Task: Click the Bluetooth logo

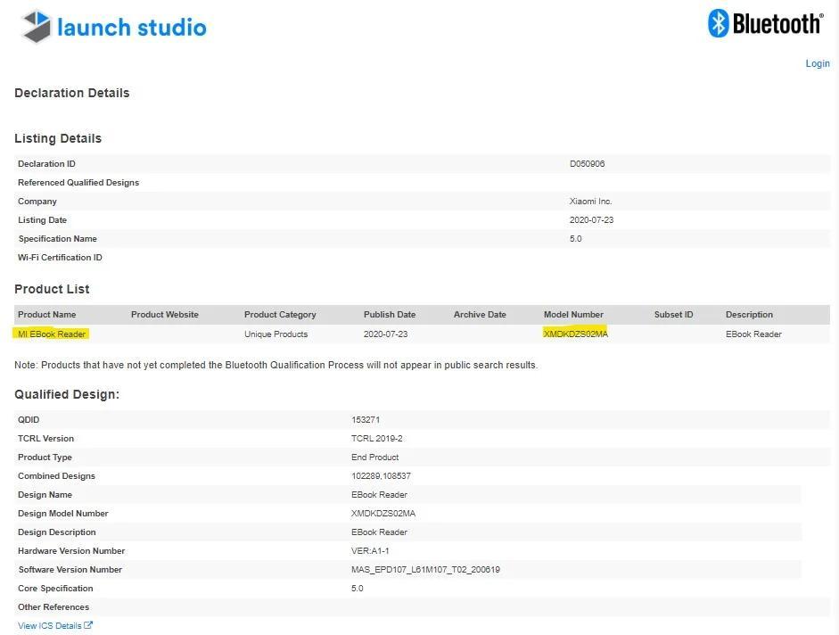Action: click(765, 24)
